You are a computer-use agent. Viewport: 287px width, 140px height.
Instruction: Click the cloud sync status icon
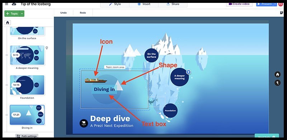[14, 4]
